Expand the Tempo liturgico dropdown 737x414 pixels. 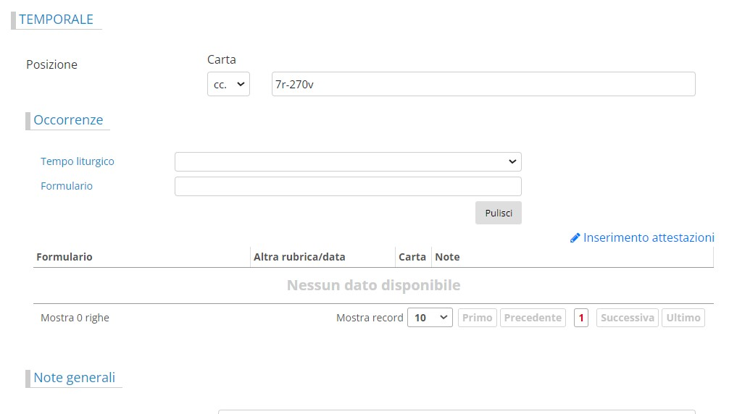coord(348,161)
